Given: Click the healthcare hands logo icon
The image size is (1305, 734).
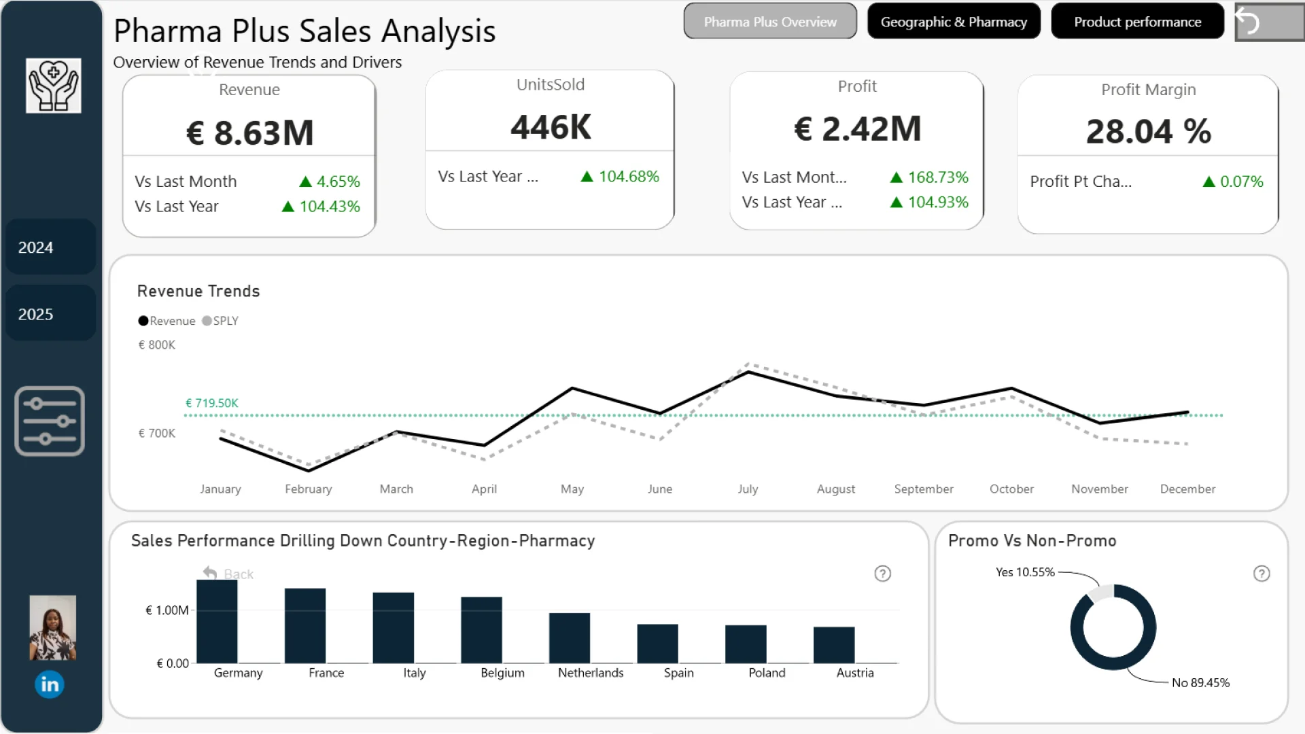Looking at the screenshot, I should (54, 86).
